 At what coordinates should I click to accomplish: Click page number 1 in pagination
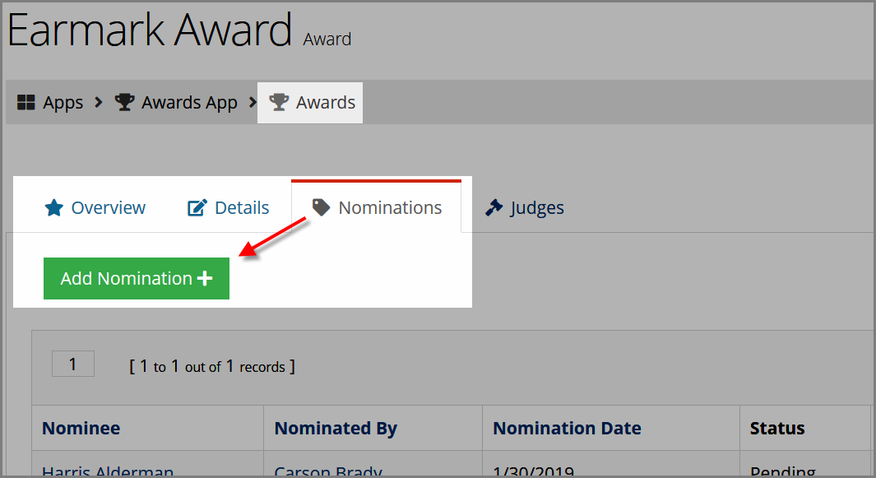tap(73, 364)
